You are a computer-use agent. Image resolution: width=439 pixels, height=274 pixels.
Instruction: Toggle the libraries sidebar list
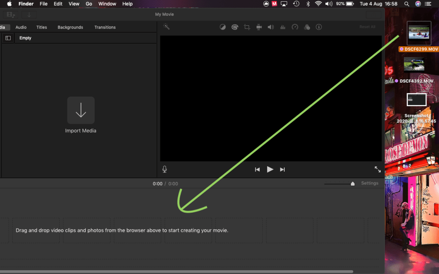[x=8, y=38]
